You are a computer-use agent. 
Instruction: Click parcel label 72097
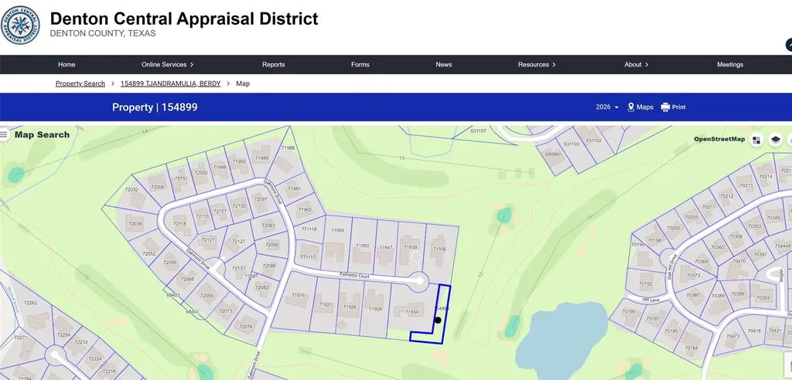tap(261, 198)
